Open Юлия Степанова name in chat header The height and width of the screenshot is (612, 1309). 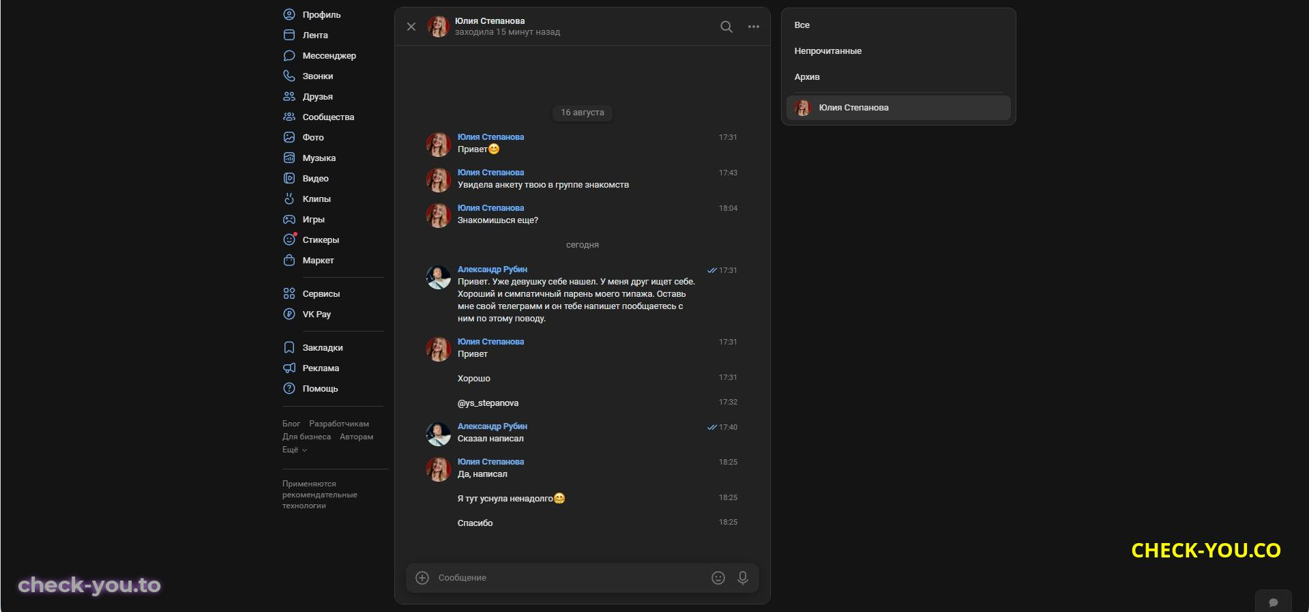[490, 21]
